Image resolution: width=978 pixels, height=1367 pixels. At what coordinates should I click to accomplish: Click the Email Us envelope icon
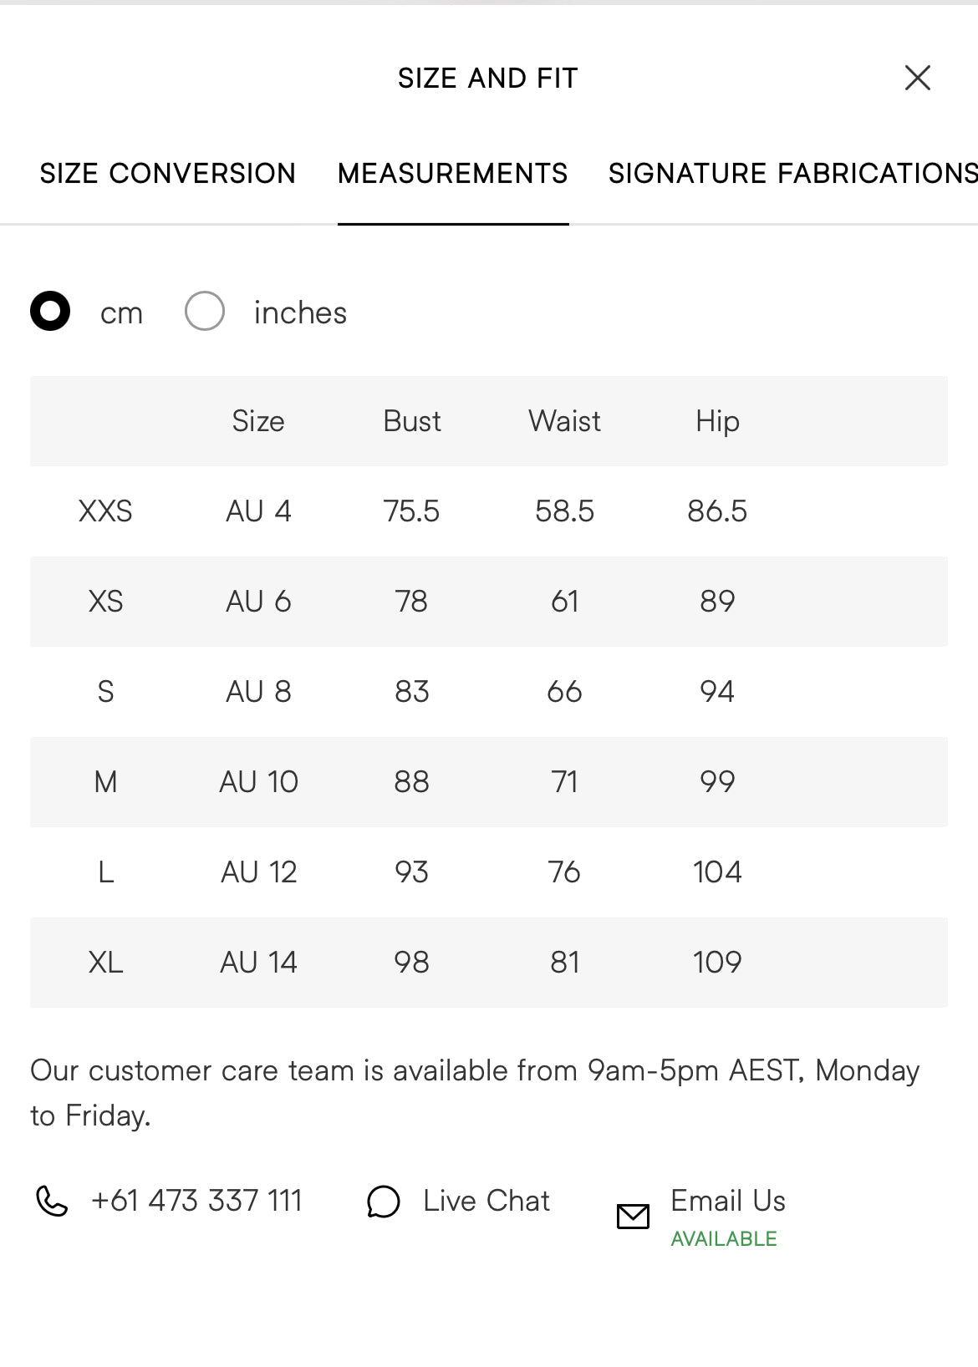(x=633, y=1217)
